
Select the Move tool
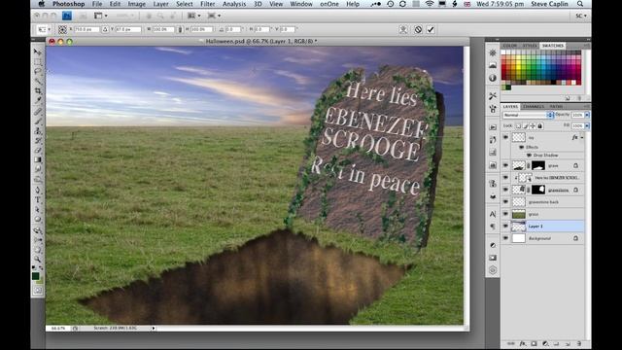(38, 52)
